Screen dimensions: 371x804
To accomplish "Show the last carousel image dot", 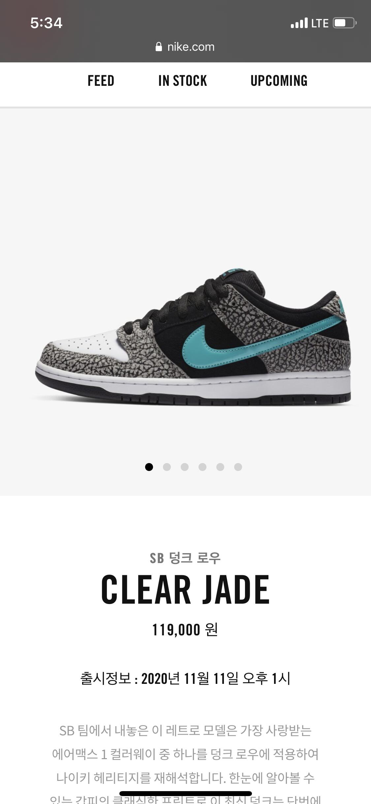I will 238,467.
